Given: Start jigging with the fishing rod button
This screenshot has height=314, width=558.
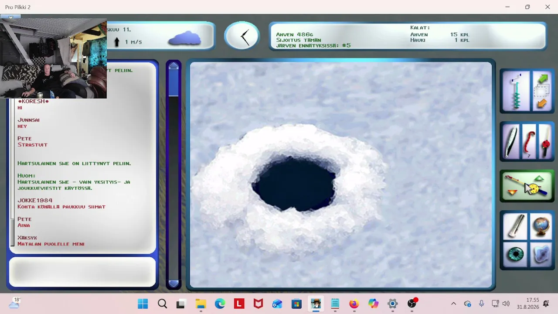Looking at the screenshot, I should (527, 185).
